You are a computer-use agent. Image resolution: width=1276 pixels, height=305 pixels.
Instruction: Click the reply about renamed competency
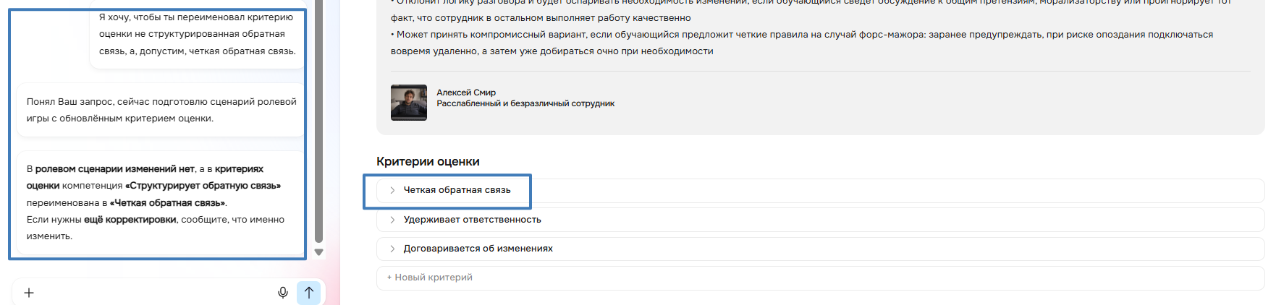point(161,202)
